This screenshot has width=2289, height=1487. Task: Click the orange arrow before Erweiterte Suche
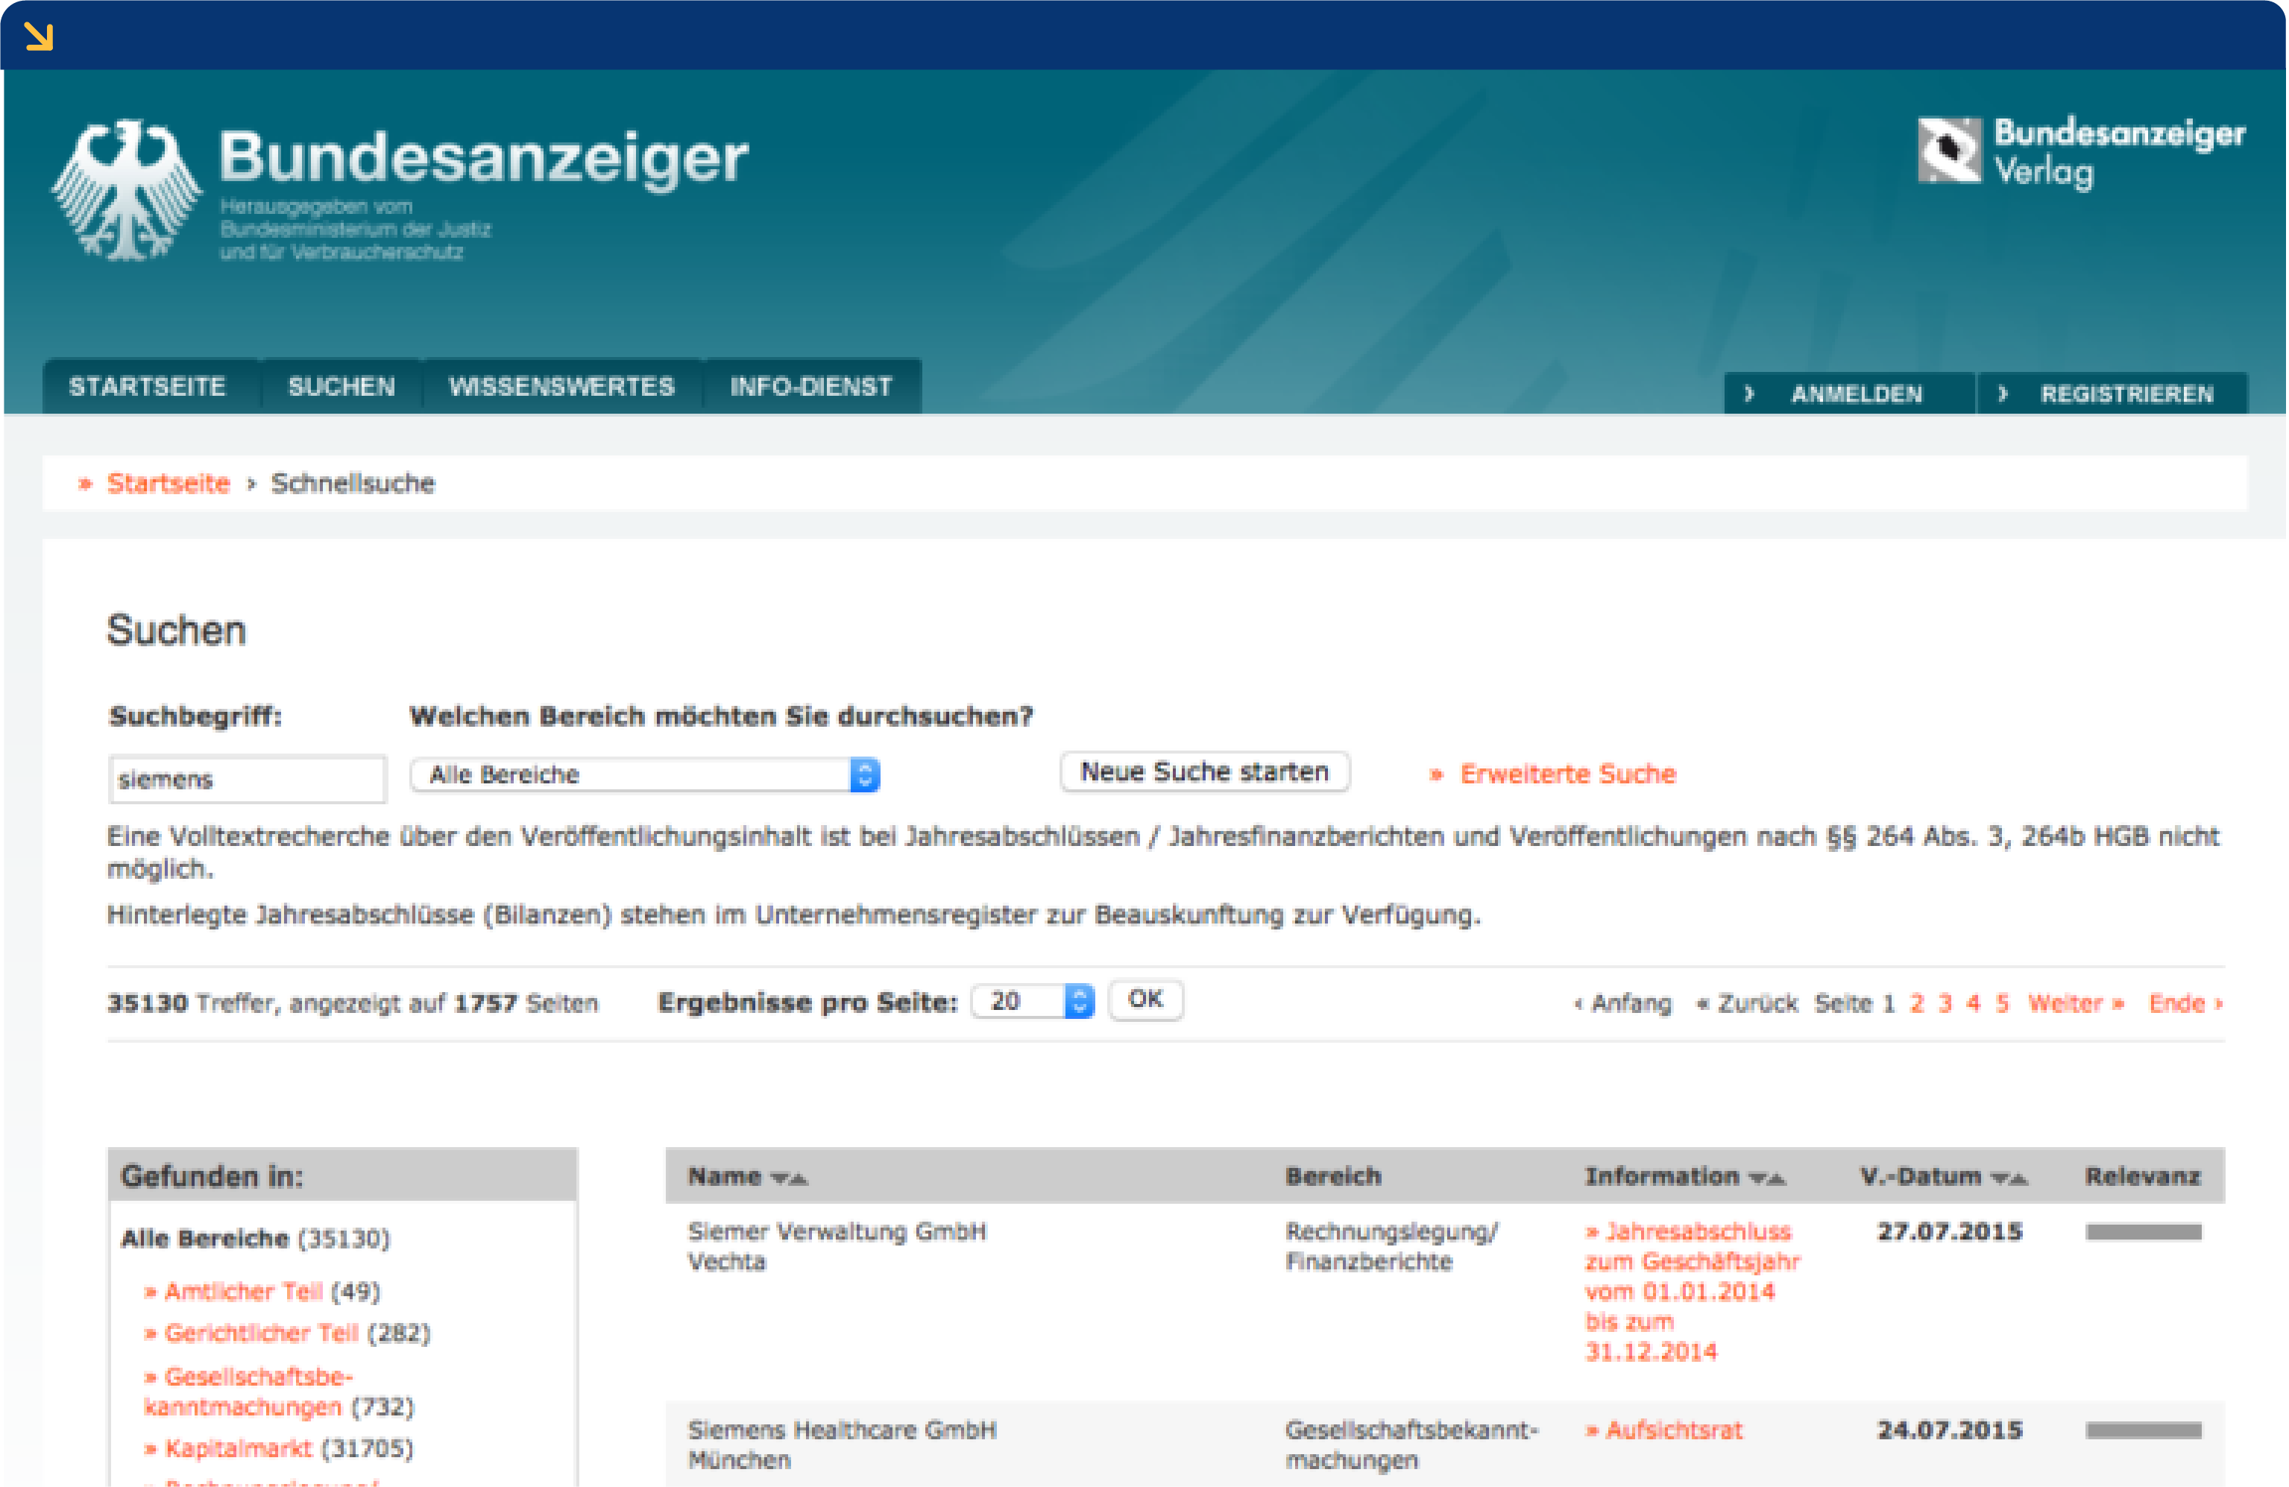click(1437, 774)
